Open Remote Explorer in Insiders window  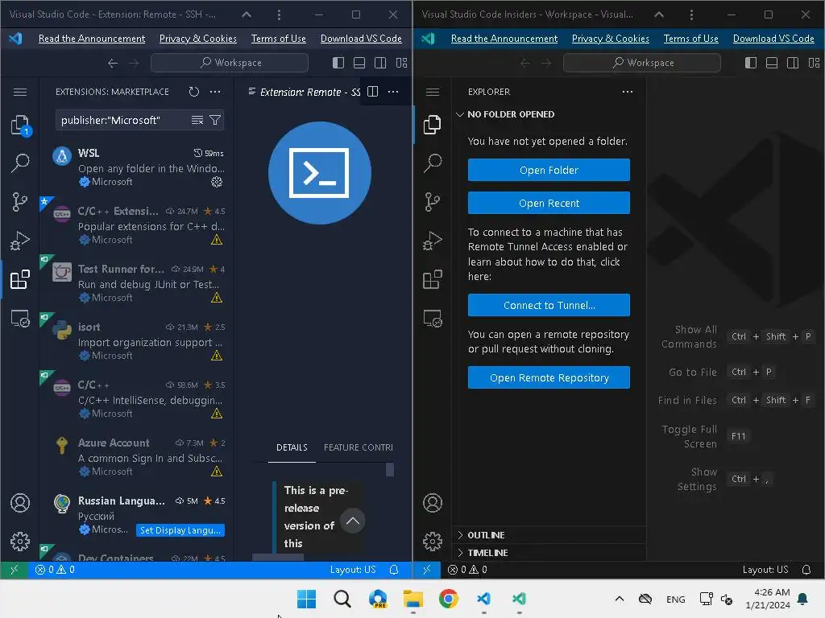[433, 319]
